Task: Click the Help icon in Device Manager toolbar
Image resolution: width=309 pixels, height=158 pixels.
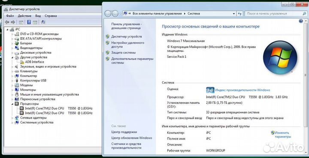Action: pos(29,22)
